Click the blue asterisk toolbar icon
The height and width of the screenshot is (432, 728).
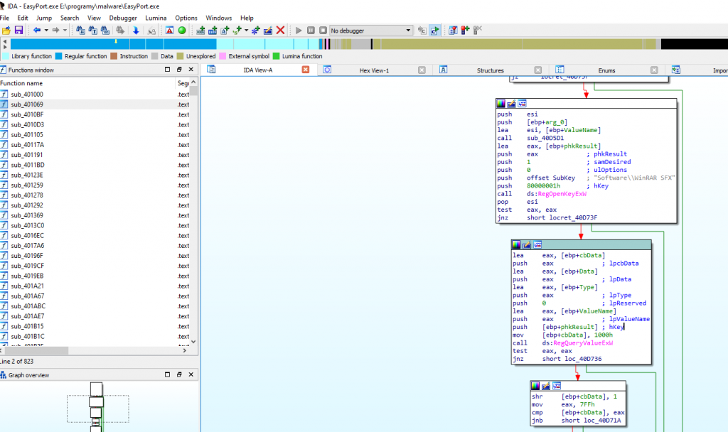(255, 31)
